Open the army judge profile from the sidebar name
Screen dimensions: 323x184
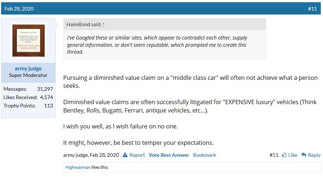tap(28, 68)
